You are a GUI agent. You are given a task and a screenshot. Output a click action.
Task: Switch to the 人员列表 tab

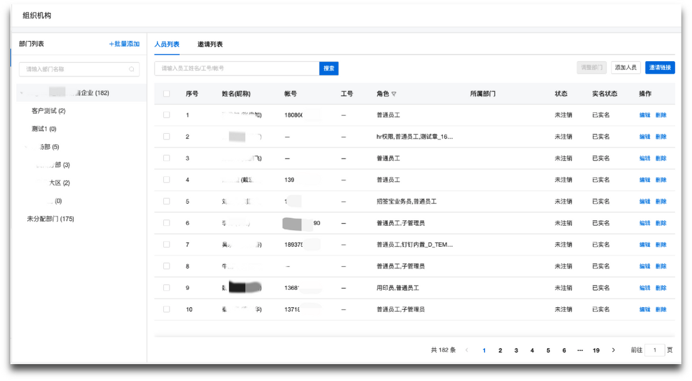(x=167, y=44)
